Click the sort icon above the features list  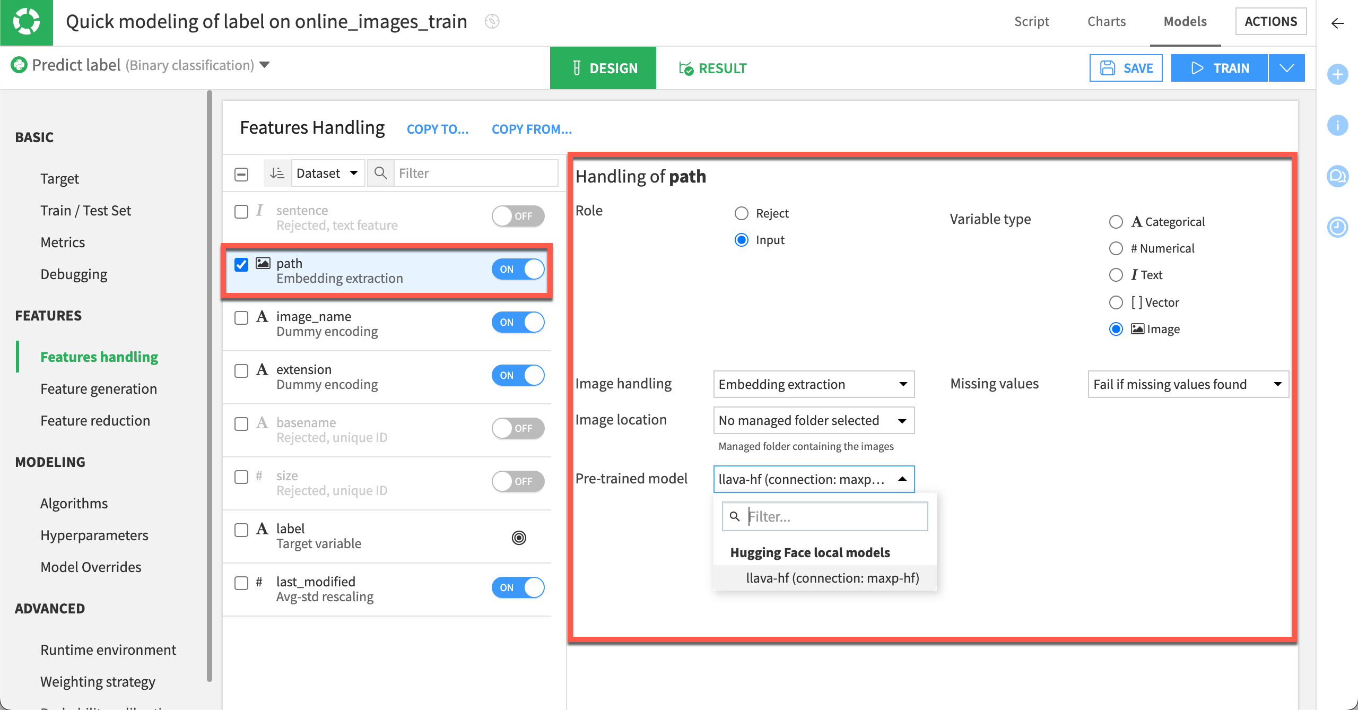[x=277, y=172]
